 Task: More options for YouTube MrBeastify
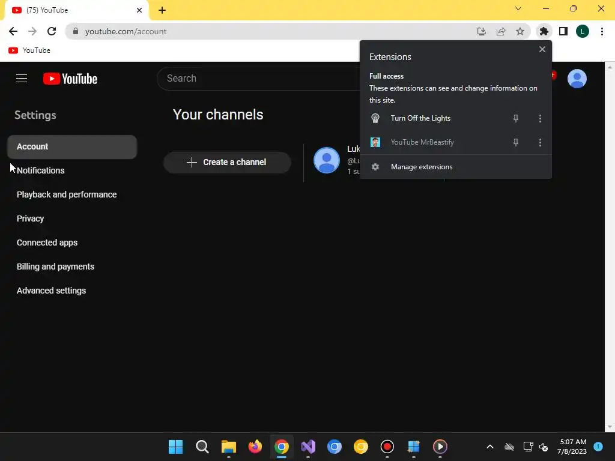pos(540,142)
